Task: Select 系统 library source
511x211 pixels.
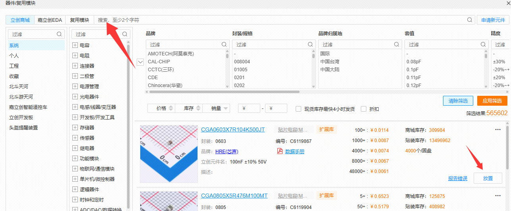Action: [x=36, y=46]
